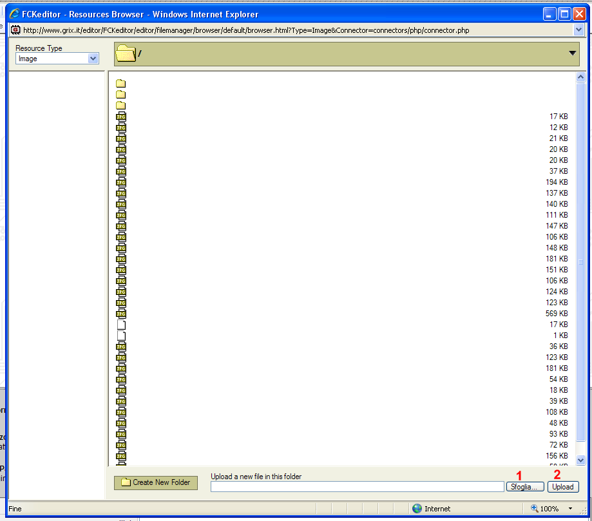Click the '569 KB' size value
This screenshot has height=521, width=592.
[557, 314]
